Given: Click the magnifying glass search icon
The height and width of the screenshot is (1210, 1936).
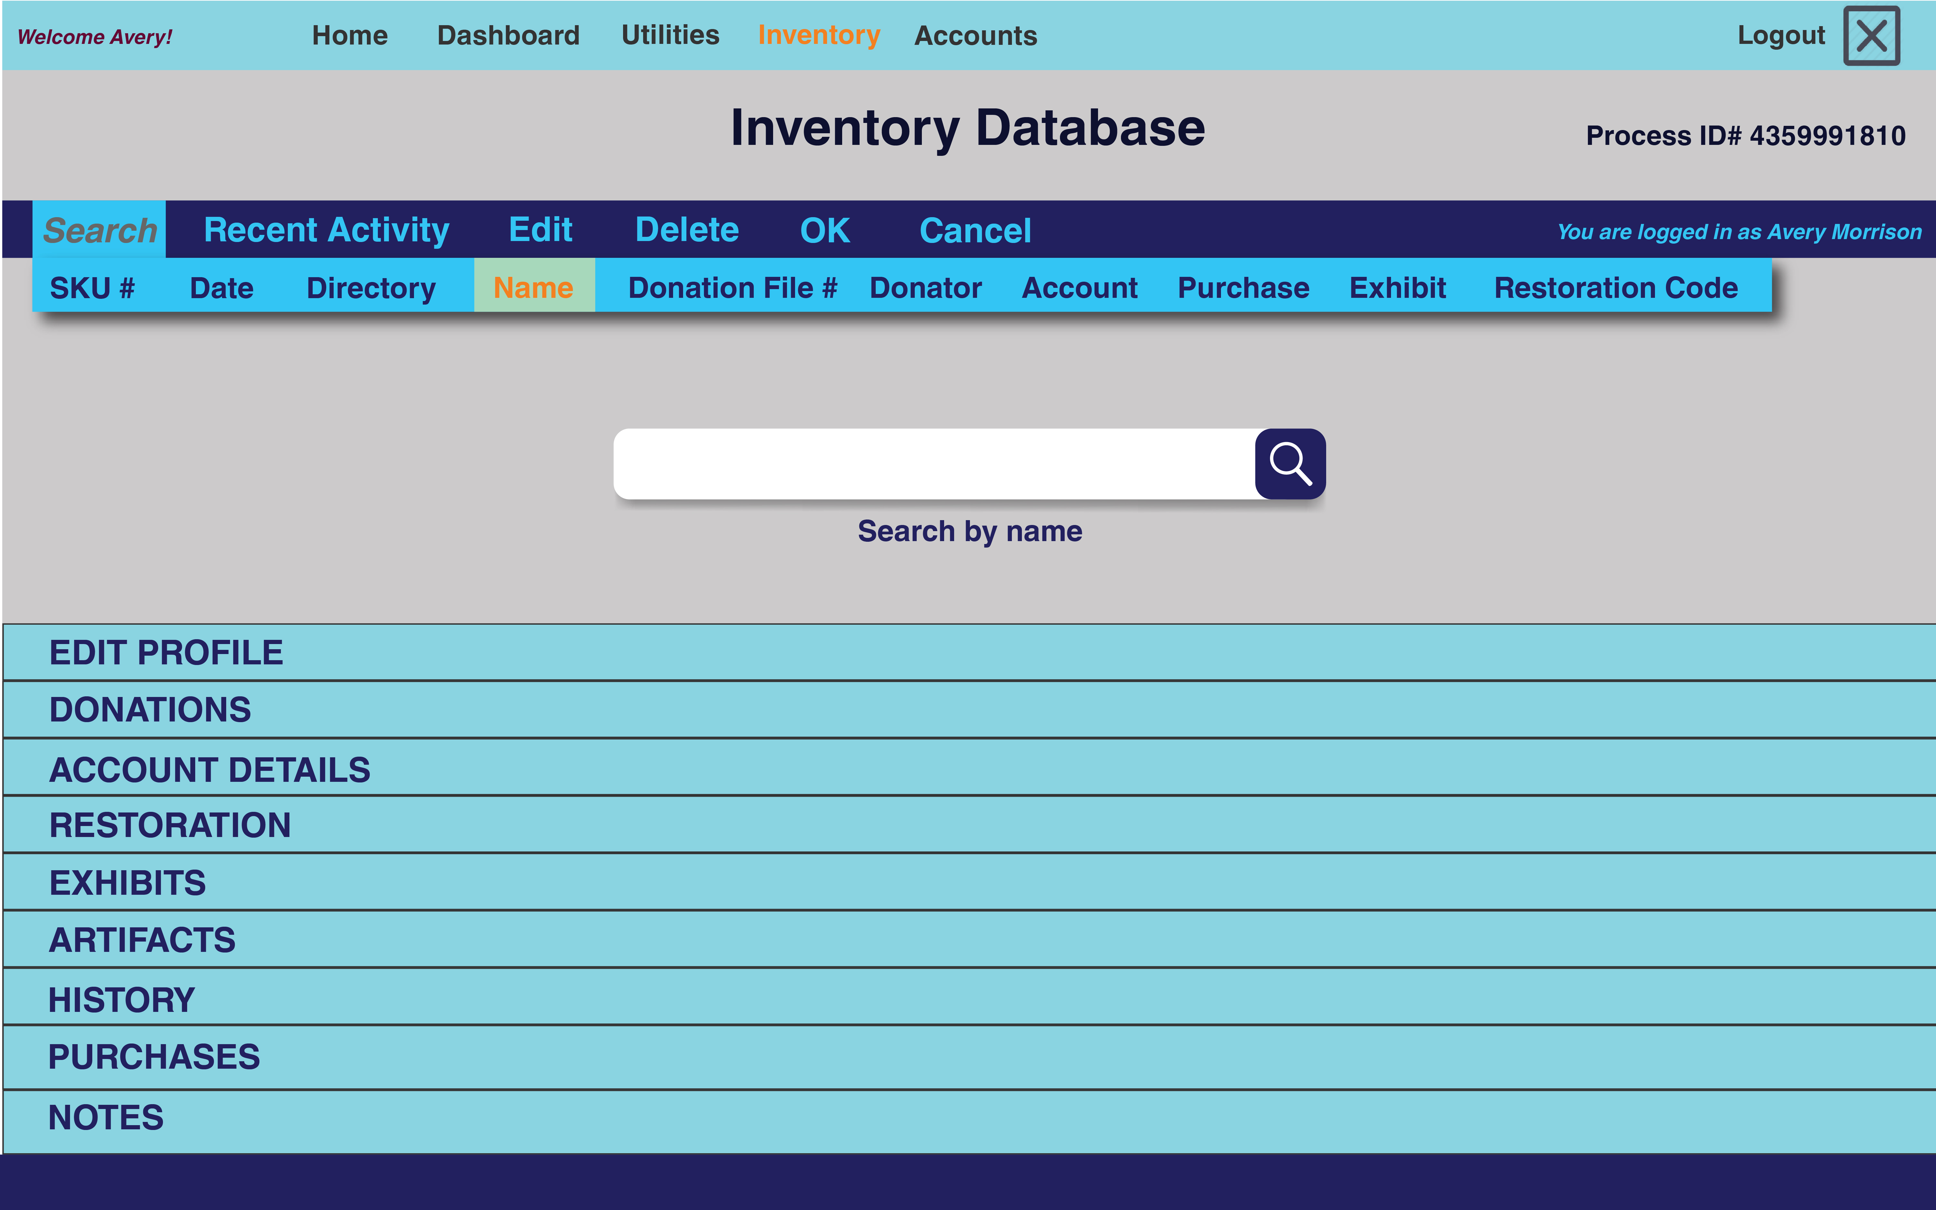Looking at the screenshot, I should pyautogui.click(x=1290, y=463).
